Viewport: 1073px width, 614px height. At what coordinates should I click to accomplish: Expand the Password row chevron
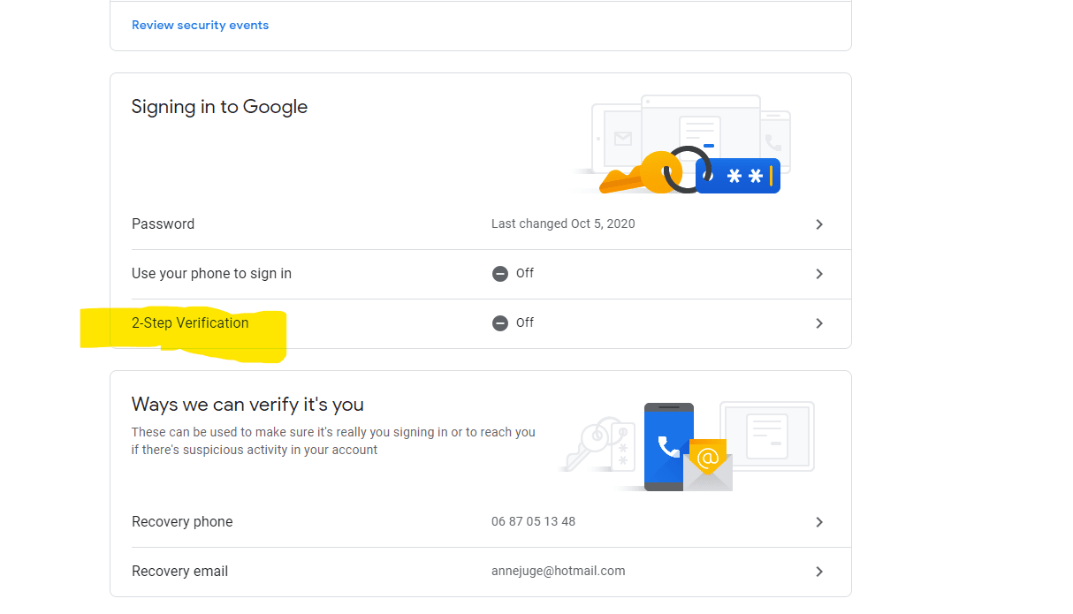pyautogui.click(x=819, y=224)
